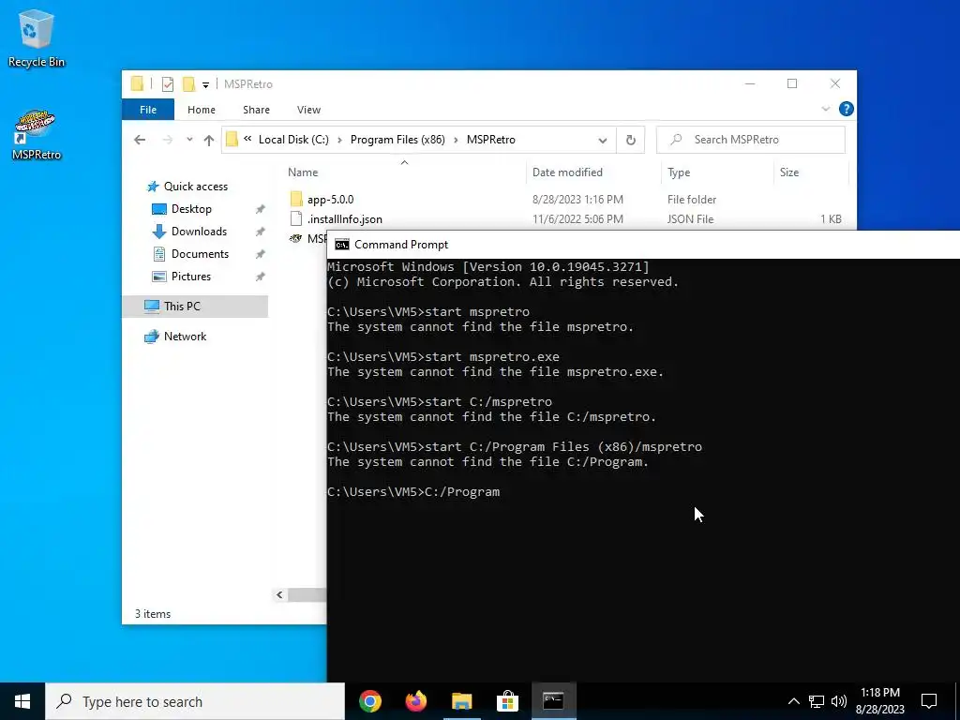Expand the chevron after Program Files (x86)
The width and height of the screenshot is (960, 720).
457,140
